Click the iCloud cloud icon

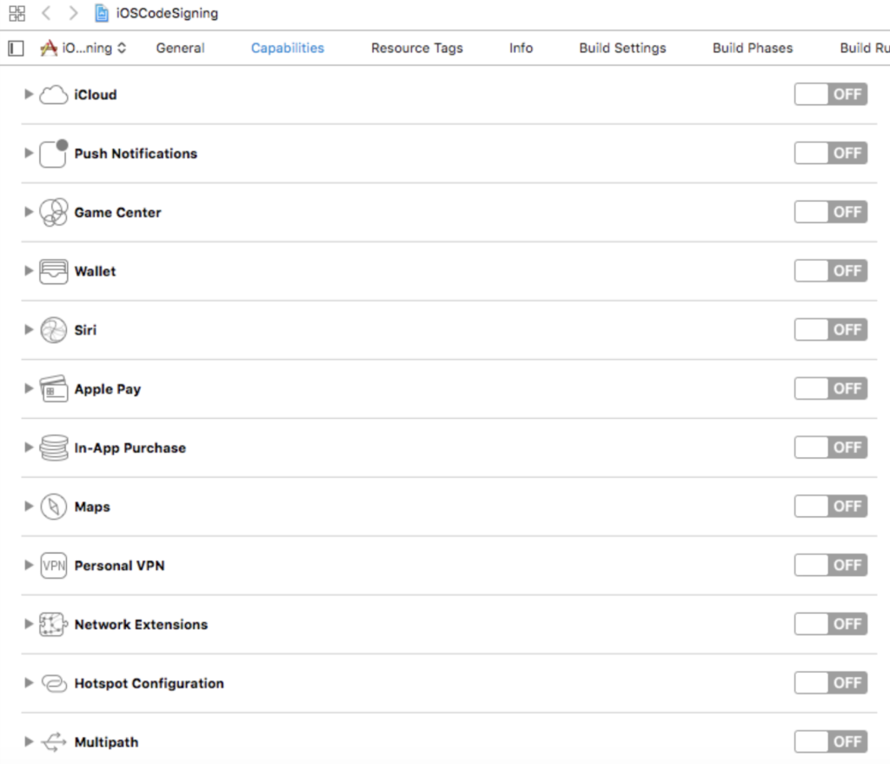52,94
